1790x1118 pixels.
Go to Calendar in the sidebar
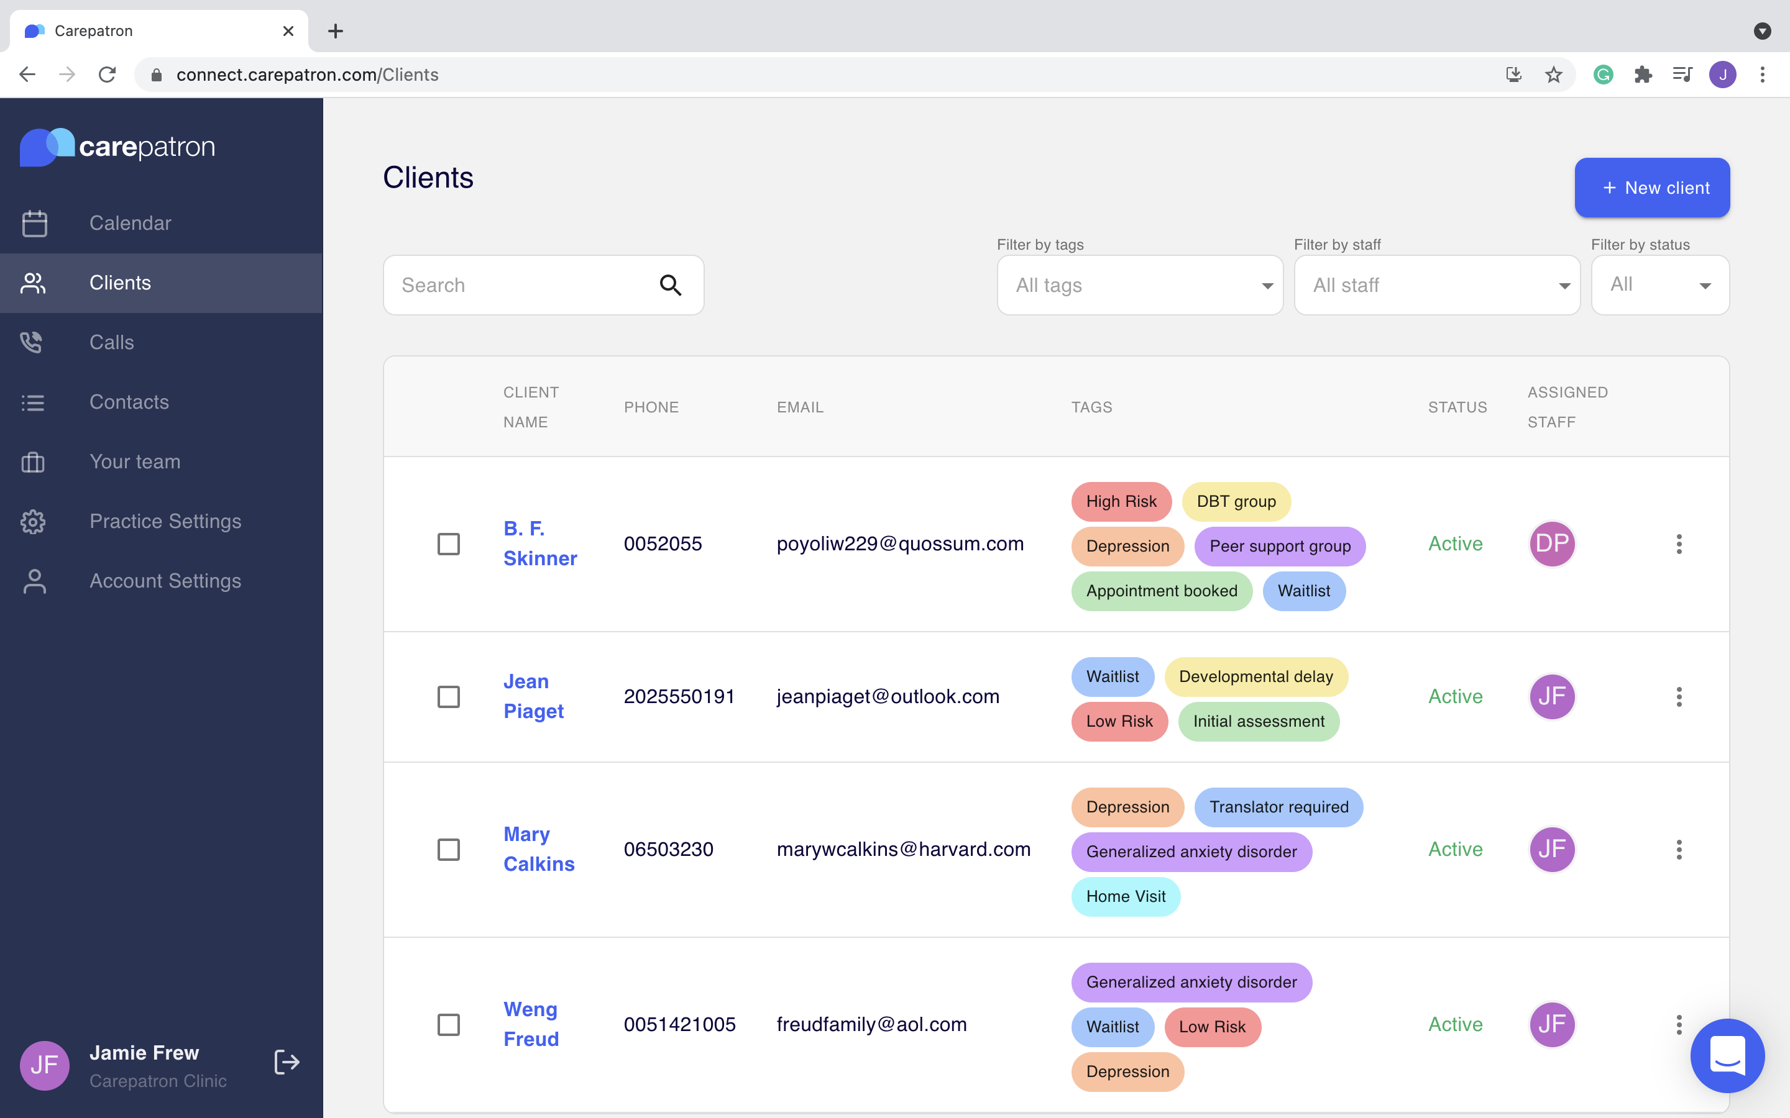tap(130, 224)
